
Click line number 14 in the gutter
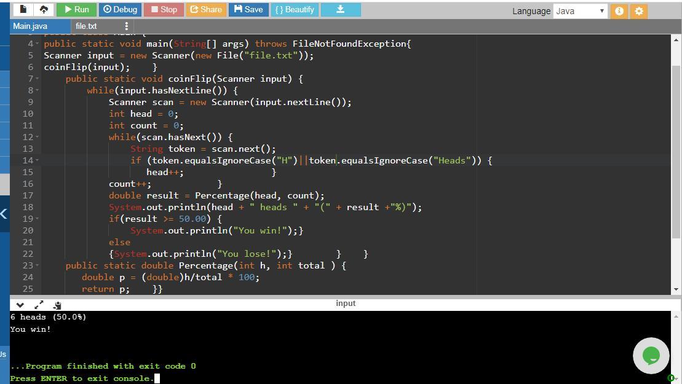click(28, 161)
